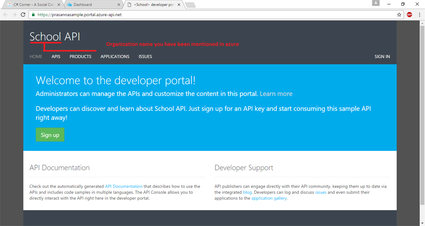
Task: Click the green padlock security icon
Action: [33, 15]
